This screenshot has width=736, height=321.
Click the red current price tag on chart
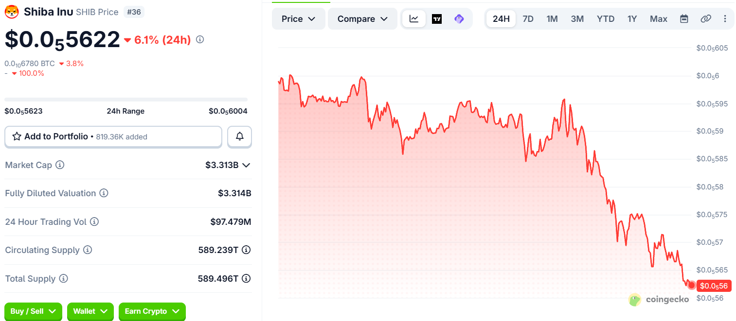(714, 286)
